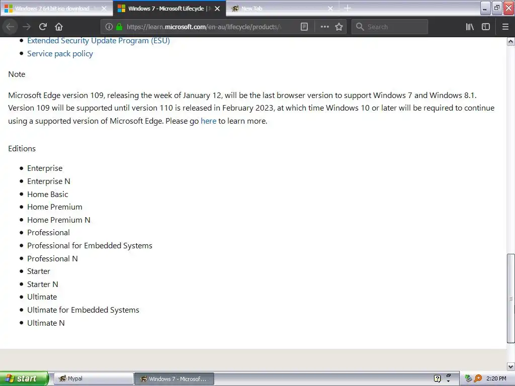Click the 'Professional N' list item

[52, 259]
